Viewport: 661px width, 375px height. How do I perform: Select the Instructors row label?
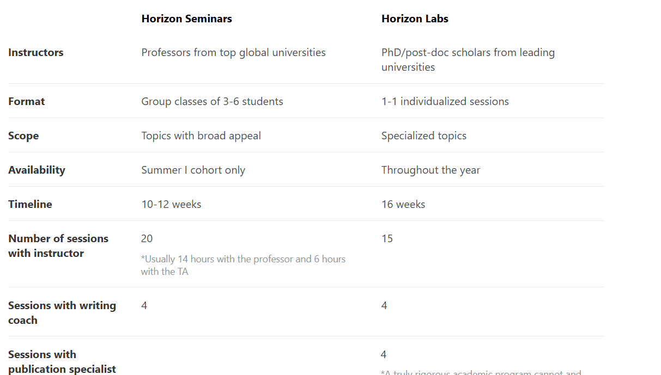point(36,53)
